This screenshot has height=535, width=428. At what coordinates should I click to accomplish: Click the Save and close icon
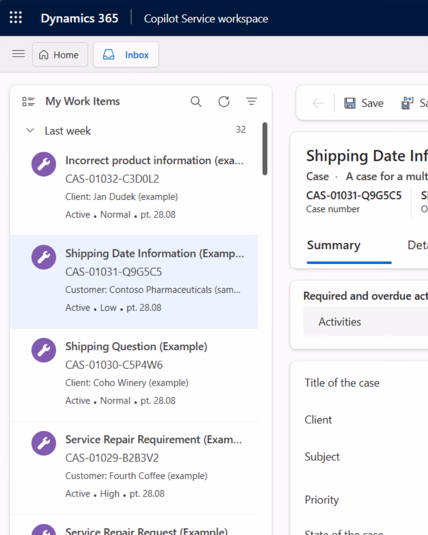click(407, 103)
